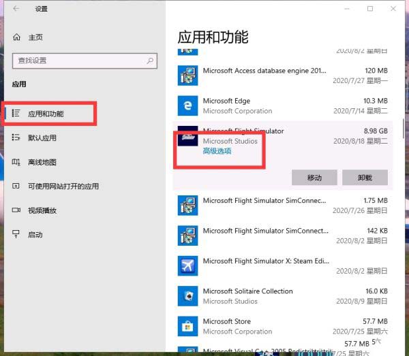409x356 pixels.
Task: Click the 应用和功能 page heading
Action: coord(213,37)
